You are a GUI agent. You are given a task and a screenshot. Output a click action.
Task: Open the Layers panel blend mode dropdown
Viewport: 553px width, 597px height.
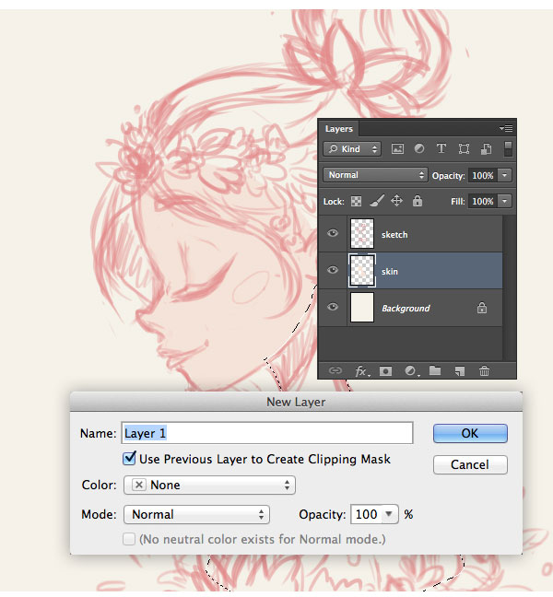[375, 175]
